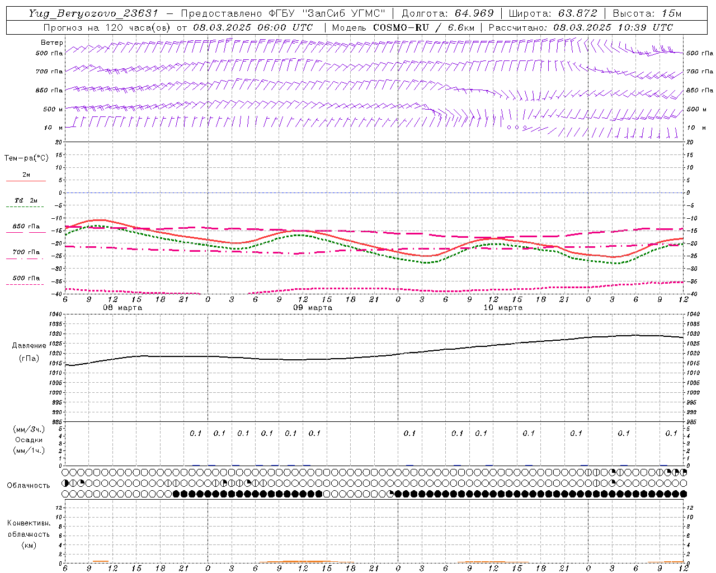Click the 2м temperature legend entry
The image size is (716, 573).
(x=26, y=175)
